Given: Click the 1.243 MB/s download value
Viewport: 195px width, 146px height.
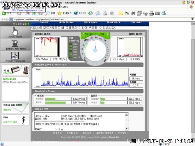Looking at the screenshot, I should (59, 59).
